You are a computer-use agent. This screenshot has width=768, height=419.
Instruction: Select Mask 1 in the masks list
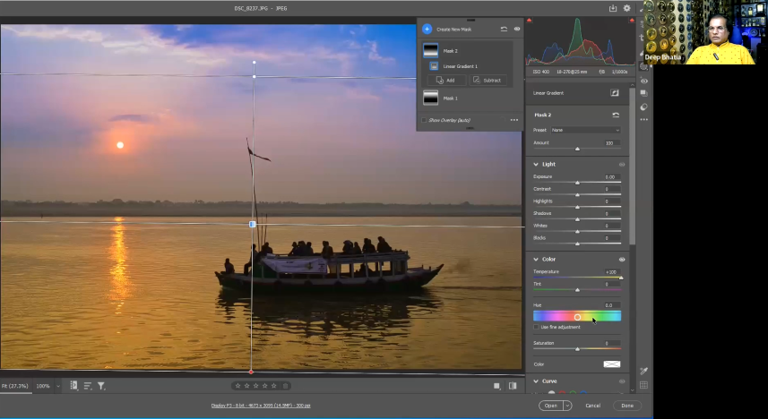448,98
